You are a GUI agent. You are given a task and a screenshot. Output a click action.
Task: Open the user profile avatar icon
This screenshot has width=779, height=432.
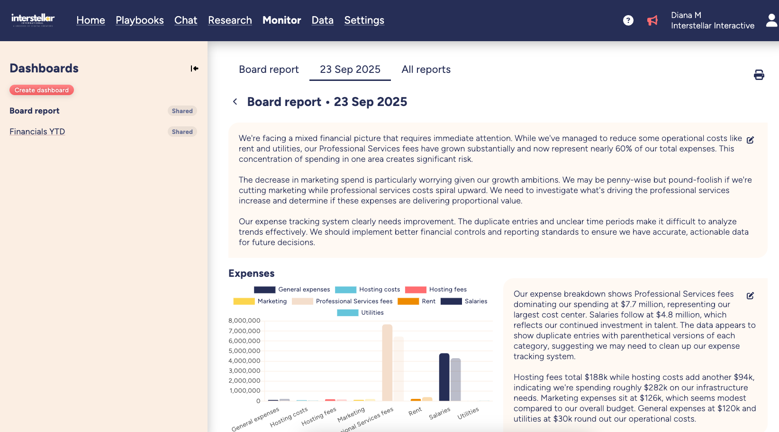[771, 20]
